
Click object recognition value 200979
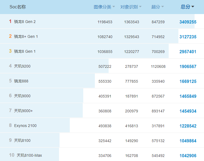(132, 111)
